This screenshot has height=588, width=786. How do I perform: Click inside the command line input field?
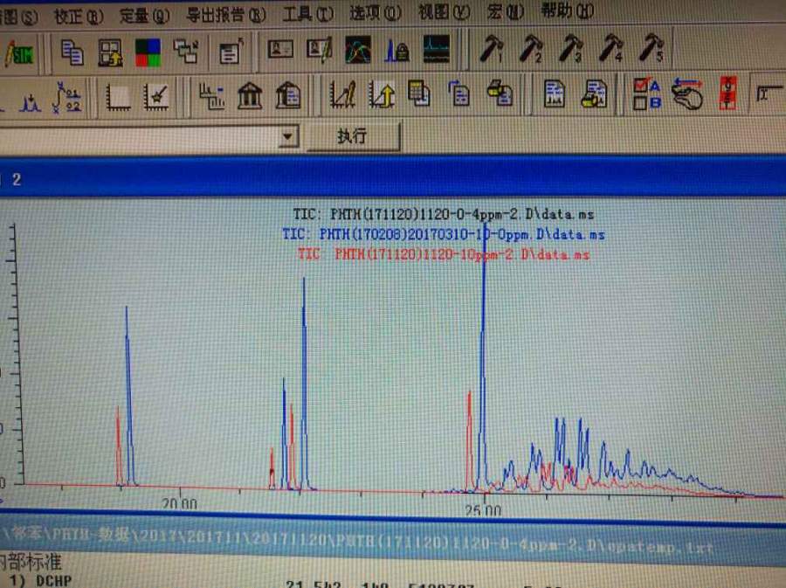tap(138, 137)
